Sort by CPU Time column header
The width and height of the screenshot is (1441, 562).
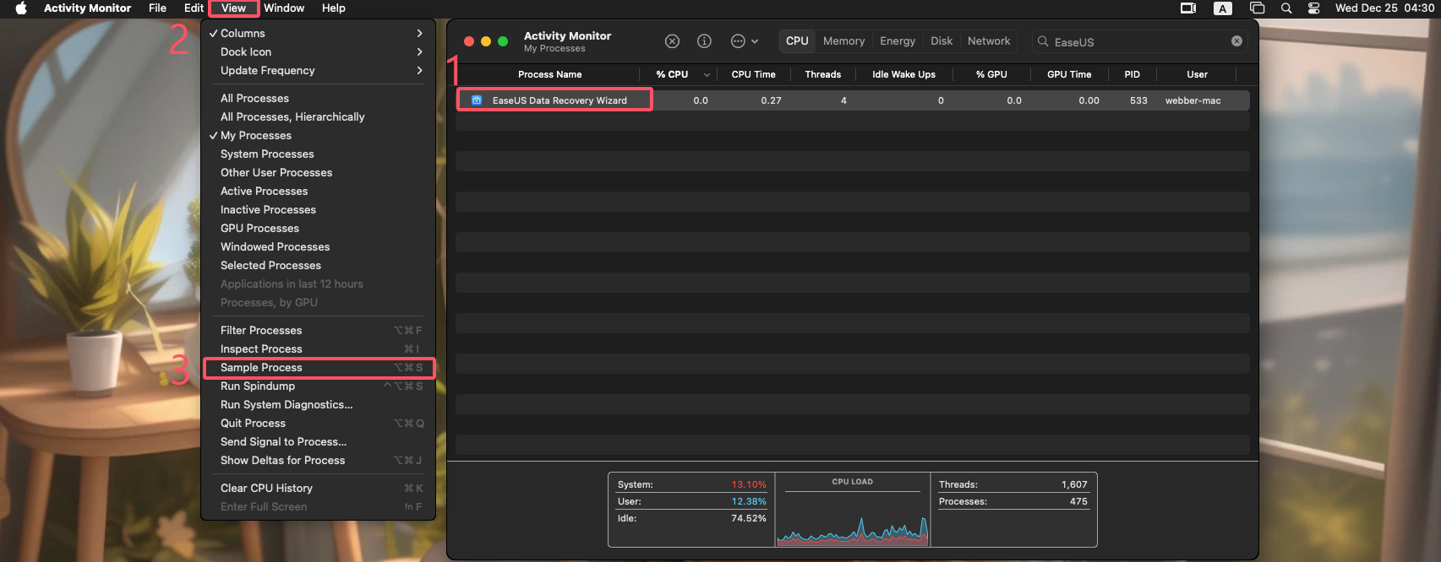click(x=753, y=74)
